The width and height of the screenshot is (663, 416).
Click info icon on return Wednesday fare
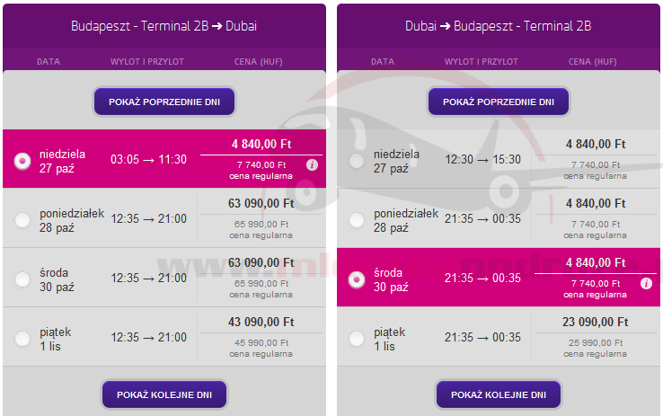click(x=646, y=284)
